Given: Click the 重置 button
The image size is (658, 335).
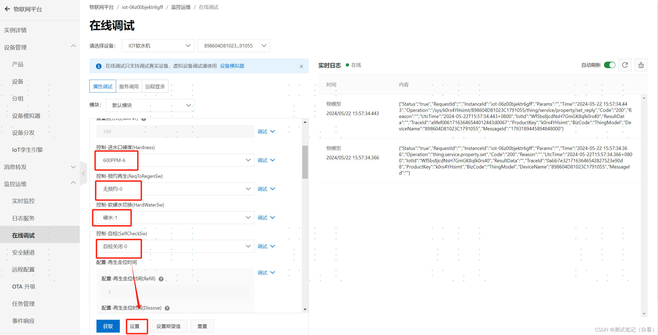Looking at the screenshot, I should click(x=202, y=326).
